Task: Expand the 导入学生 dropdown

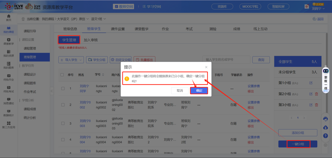Action: point(71,60)
